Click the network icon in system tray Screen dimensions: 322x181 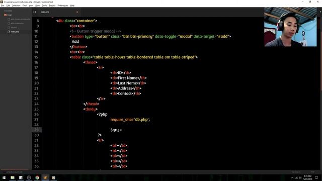point(296,177)
